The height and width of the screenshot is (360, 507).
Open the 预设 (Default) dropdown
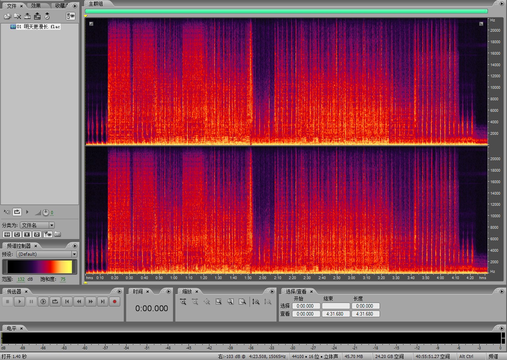[47, 254]
